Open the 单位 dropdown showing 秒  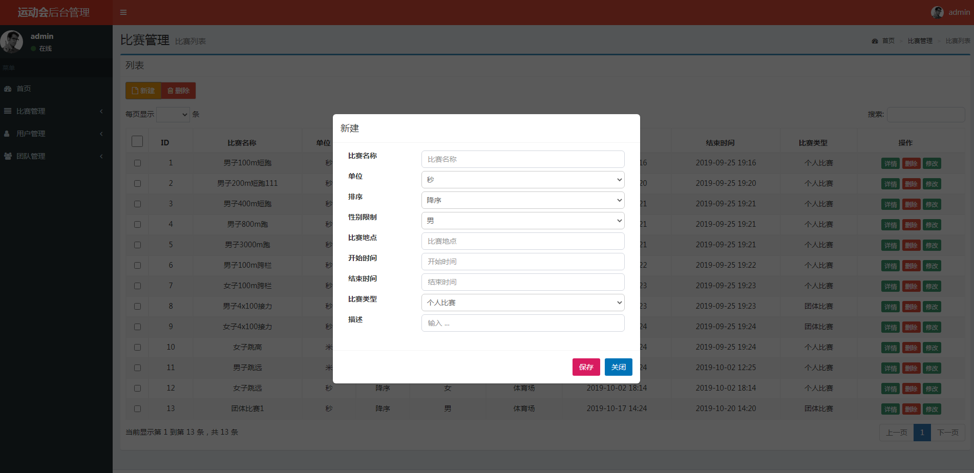pyautogui.click(x=523, y=180)
